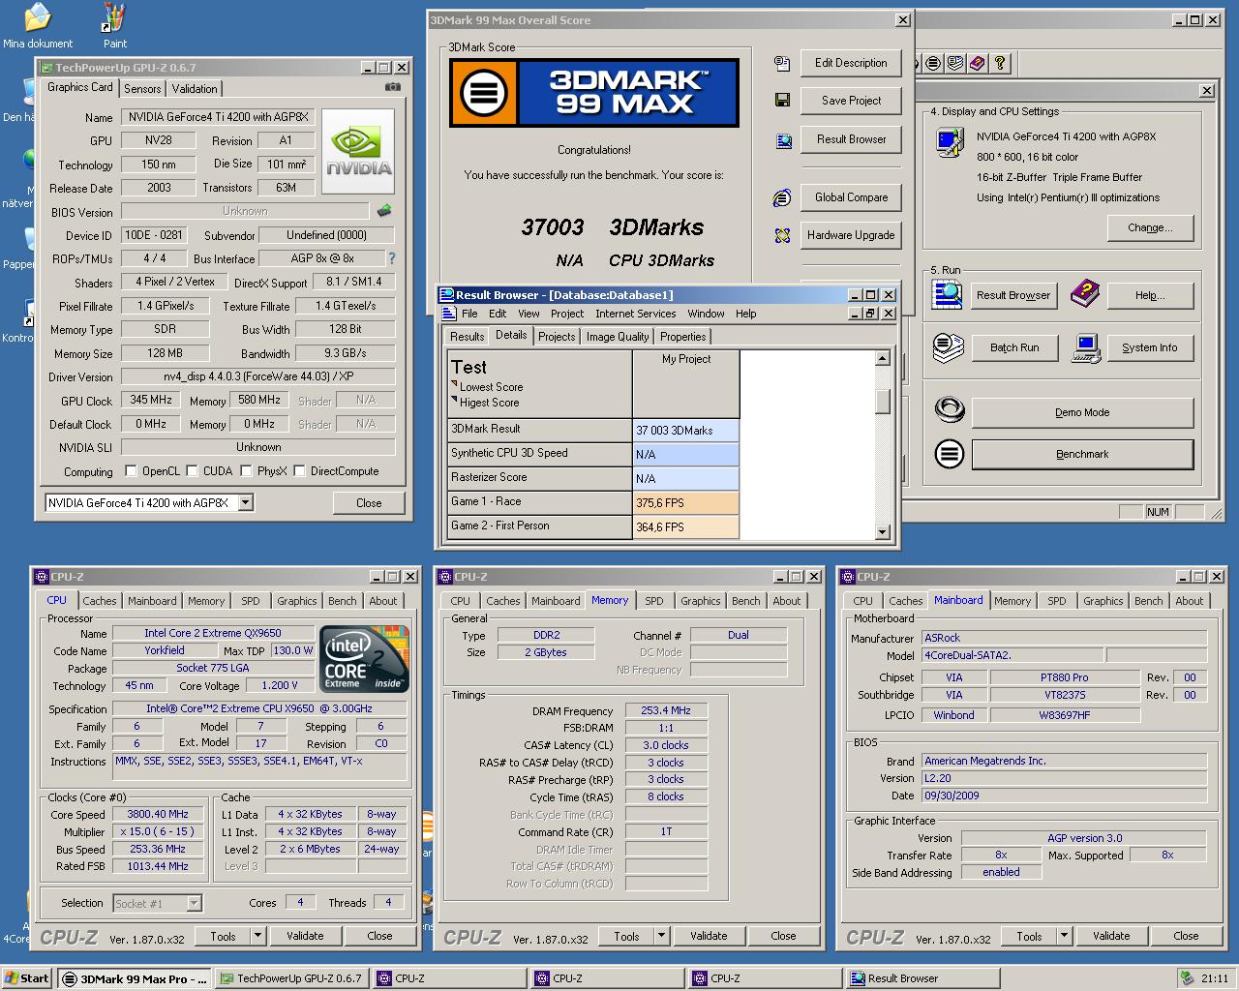The image size is (1239, 991).
Task: Click the system tray icon beside the clock
Action: (x=1187, y=978)
